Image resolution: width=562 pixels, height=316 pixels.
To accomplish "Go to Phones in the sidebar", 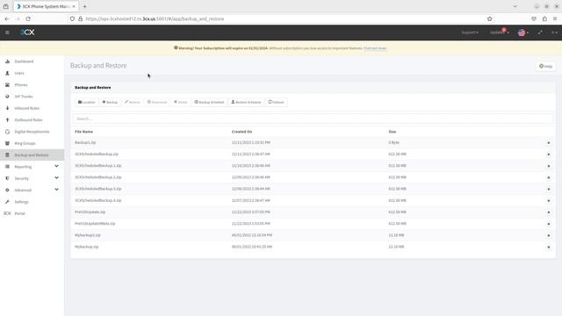I will [21, 85].
